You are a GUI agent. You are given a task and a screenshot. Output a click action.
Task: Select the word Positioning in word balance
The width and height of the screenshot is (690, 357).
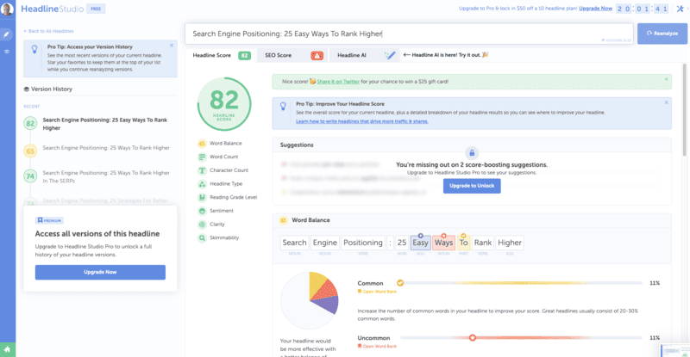click(x=363, y=243)
